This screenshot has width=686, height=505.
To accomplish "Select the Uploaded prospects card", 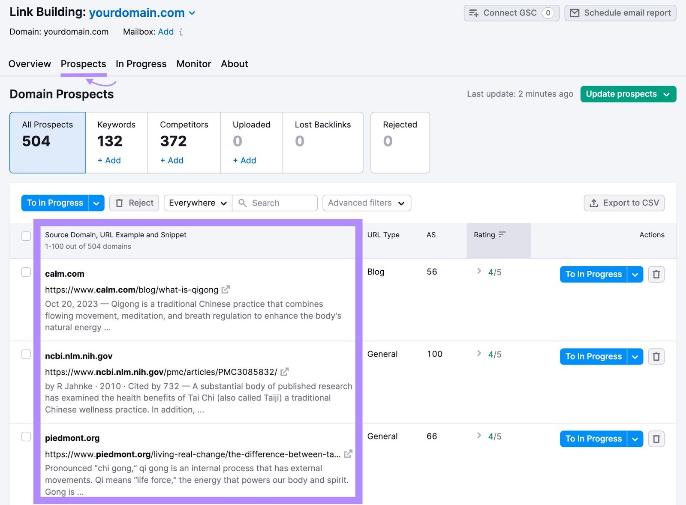I will click(252, 143).
